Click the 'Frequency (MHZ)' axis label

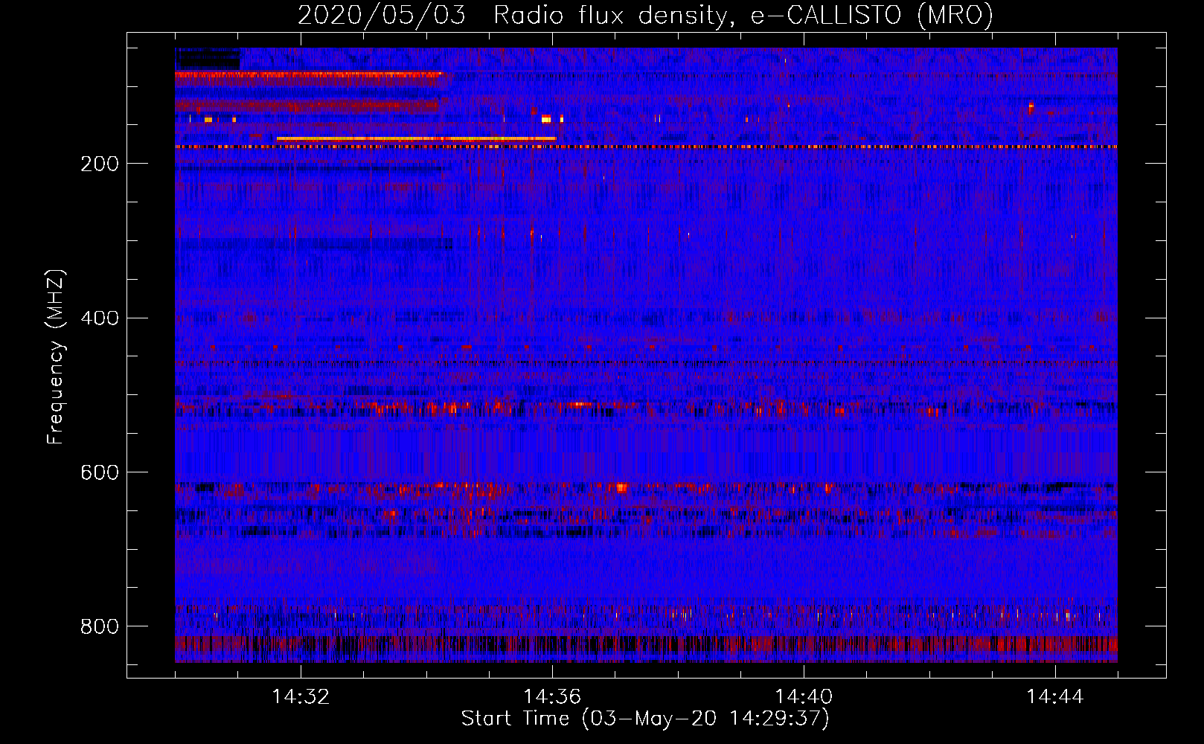coord(56,356)
